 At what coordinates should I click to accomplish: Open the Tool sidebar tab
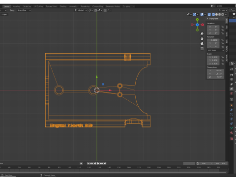point(227,27)
